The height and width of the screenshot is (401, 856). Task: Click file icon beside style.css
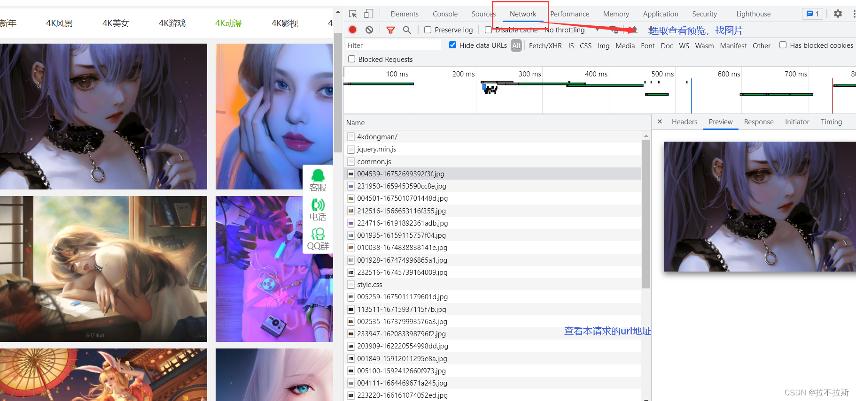pyautogui.click(x=351, y=285)
